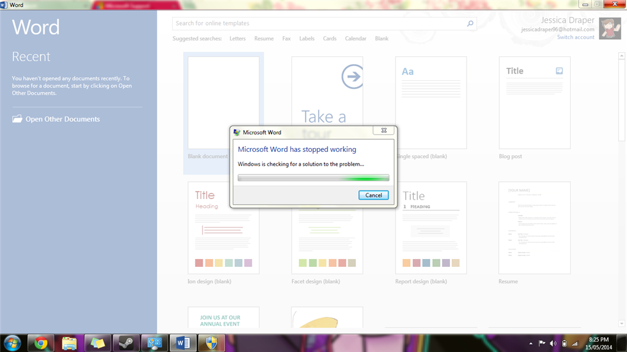Click Switch account link

tap(576, 37)
